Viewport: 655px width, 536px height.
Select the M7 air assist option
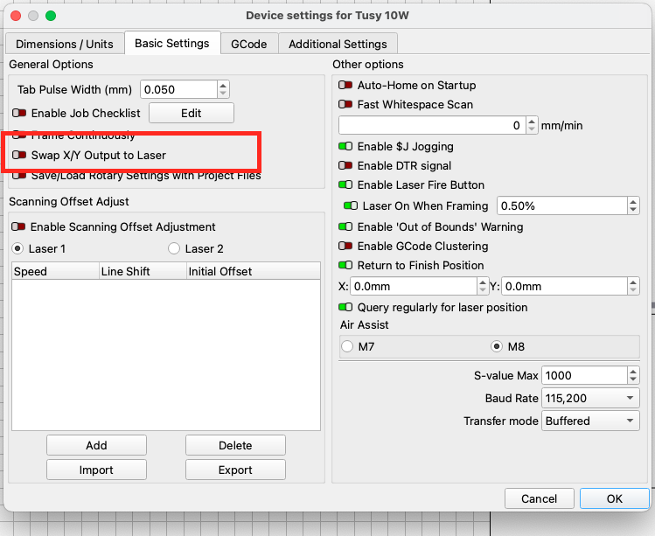347,346
